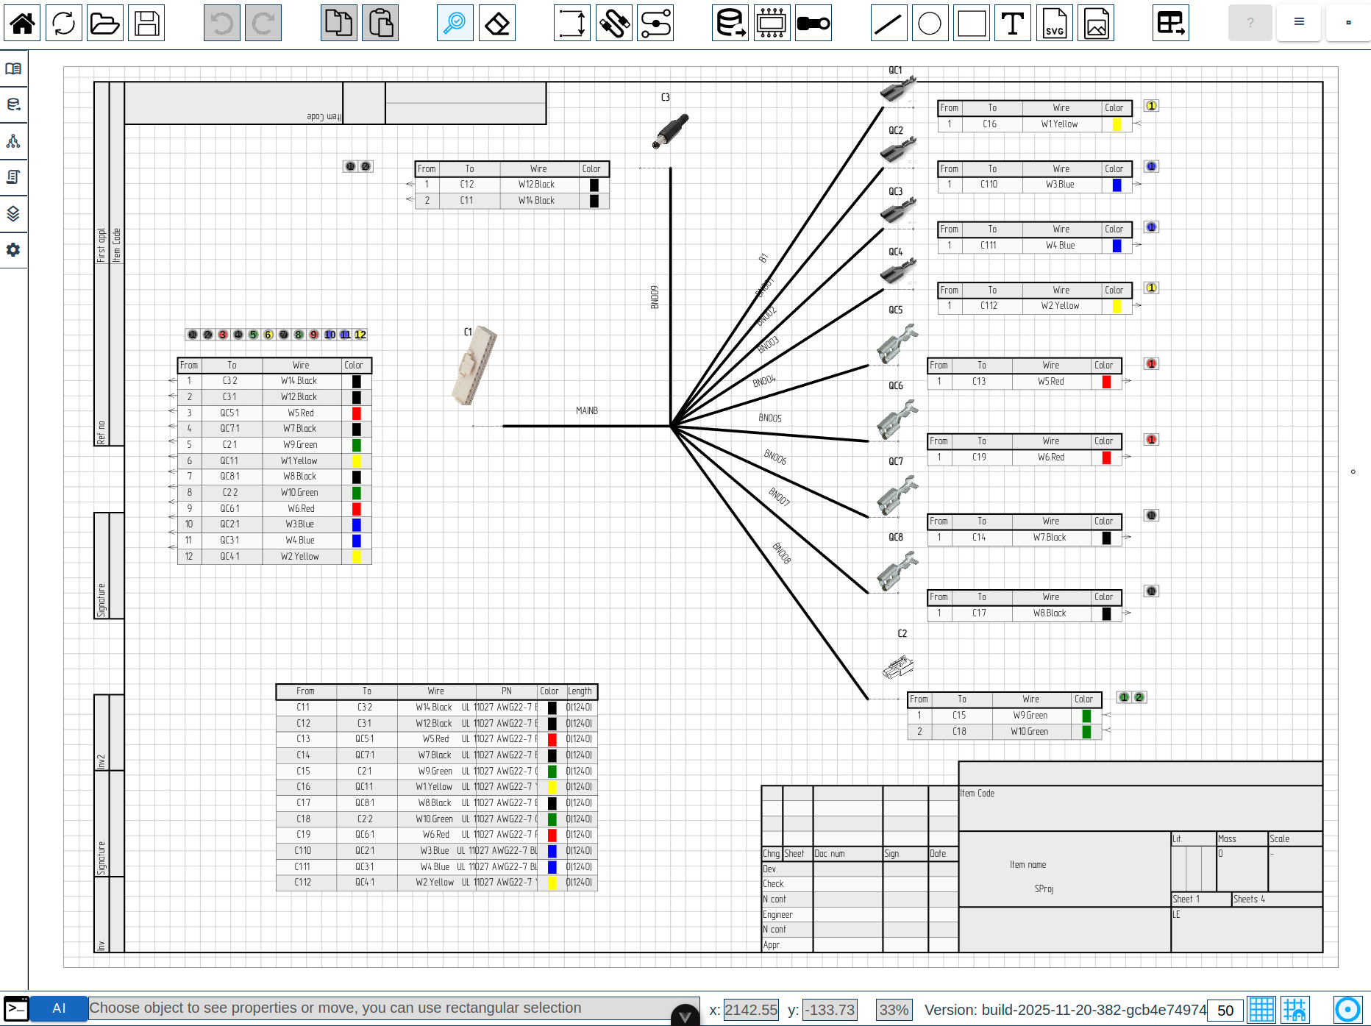Open the image insert tool

tap(1096, 23)
